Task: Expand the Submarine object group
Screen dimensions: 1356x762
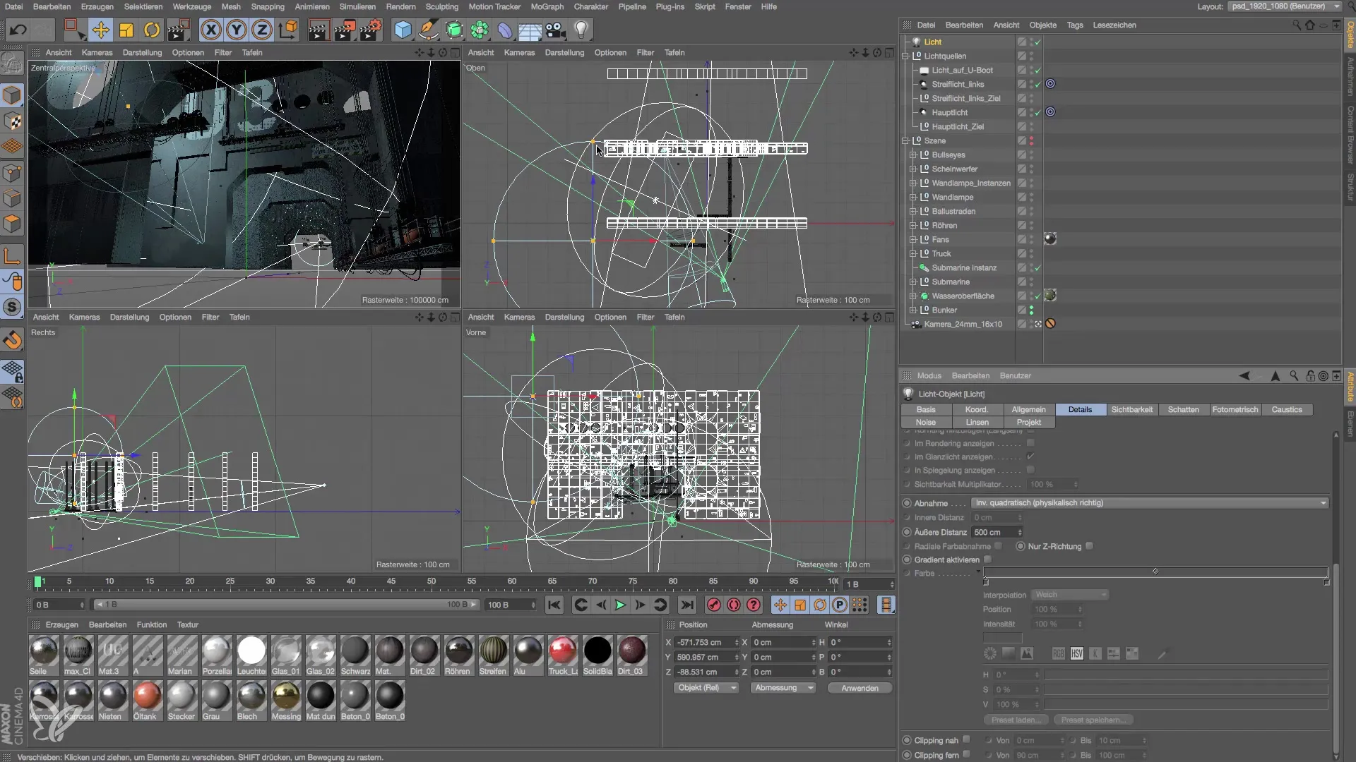Action: click(912, 282)
